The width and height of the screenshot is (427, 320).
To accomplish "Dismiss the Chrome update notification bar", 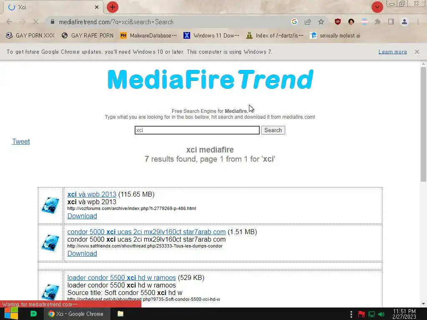I will 417,52.
